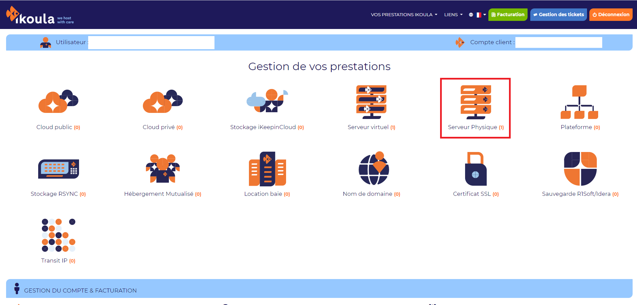
Task: Click the Serveur virtuel (1) link text
Action: point(372,127)
